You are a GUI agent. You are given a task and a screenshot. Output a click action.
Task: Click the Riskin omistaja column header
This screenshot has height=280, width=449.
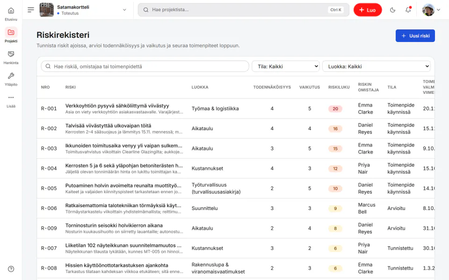pyautogui.click(x=368, y=87)
